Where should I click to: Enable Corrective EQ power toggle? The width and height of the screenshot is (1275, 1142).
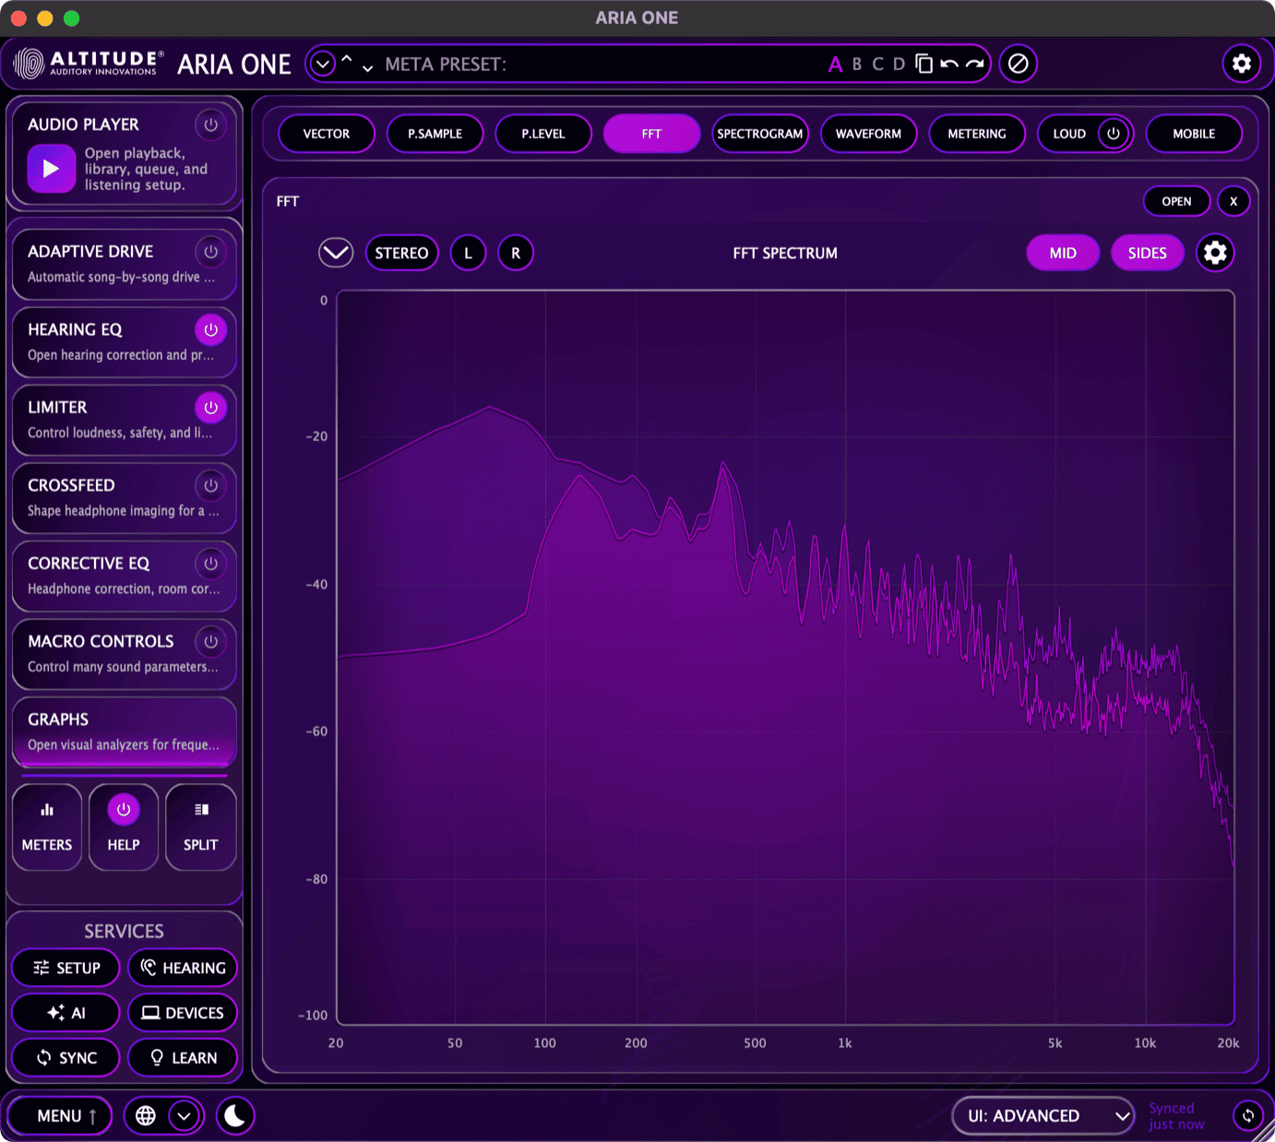[x=211, y=564]
